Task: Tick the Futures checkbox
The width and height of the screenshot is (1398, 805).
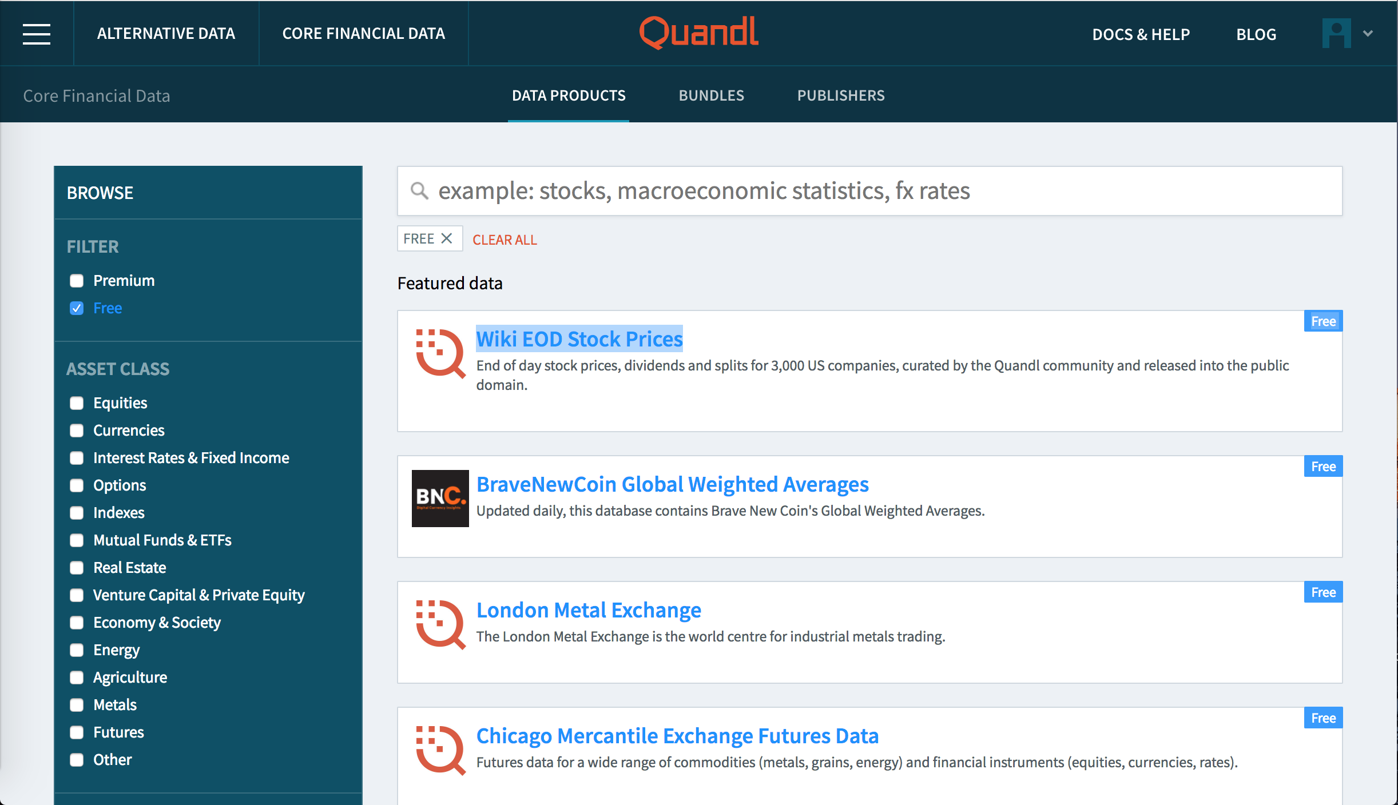Action: pos(77,732)
